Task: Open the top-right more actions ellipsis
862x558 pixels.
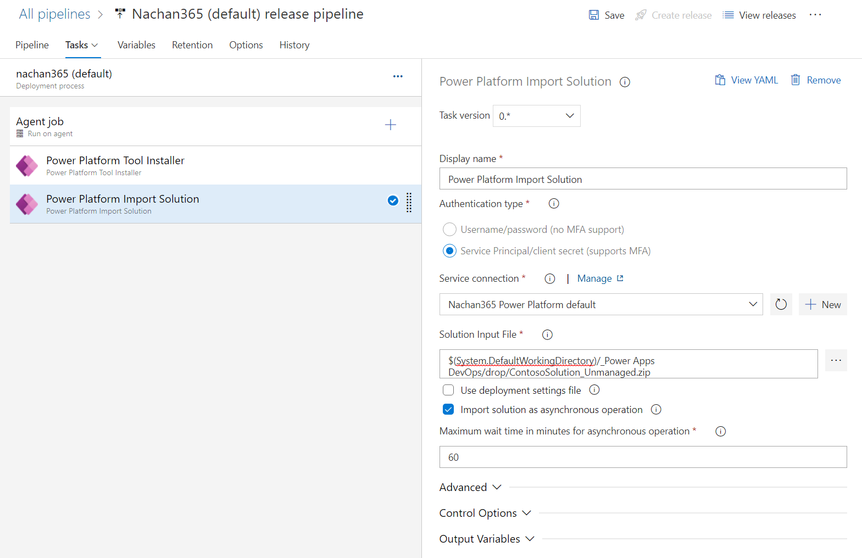Action: 815,15
